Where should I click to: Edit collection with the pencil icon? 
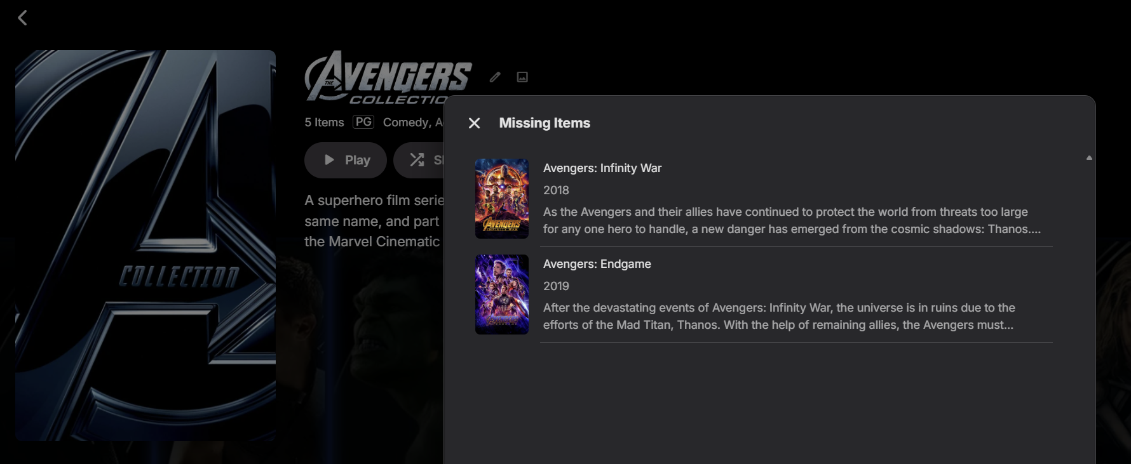(495, 77)
